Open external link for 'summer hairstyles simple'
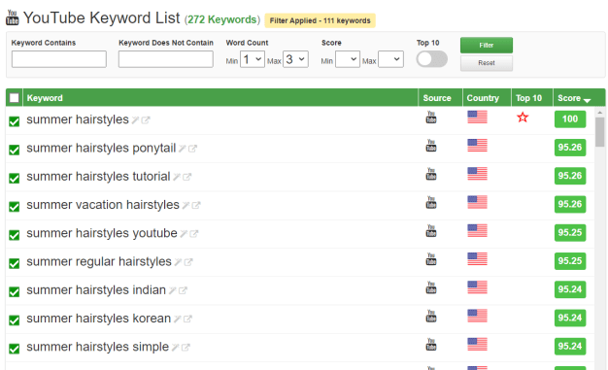 coord(186,347)
